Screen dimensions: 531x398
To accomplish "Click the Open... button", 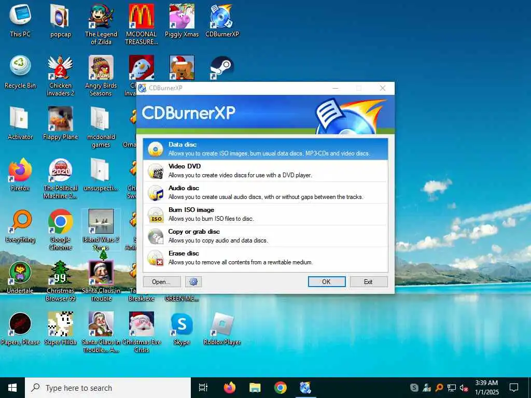I will tap(162, 281).
